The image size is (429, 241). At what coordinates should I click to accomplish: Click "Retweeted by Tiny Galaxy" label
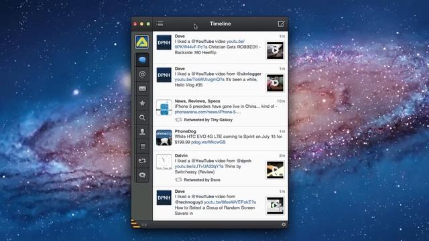pyautogui.click(x=208, y=120)
